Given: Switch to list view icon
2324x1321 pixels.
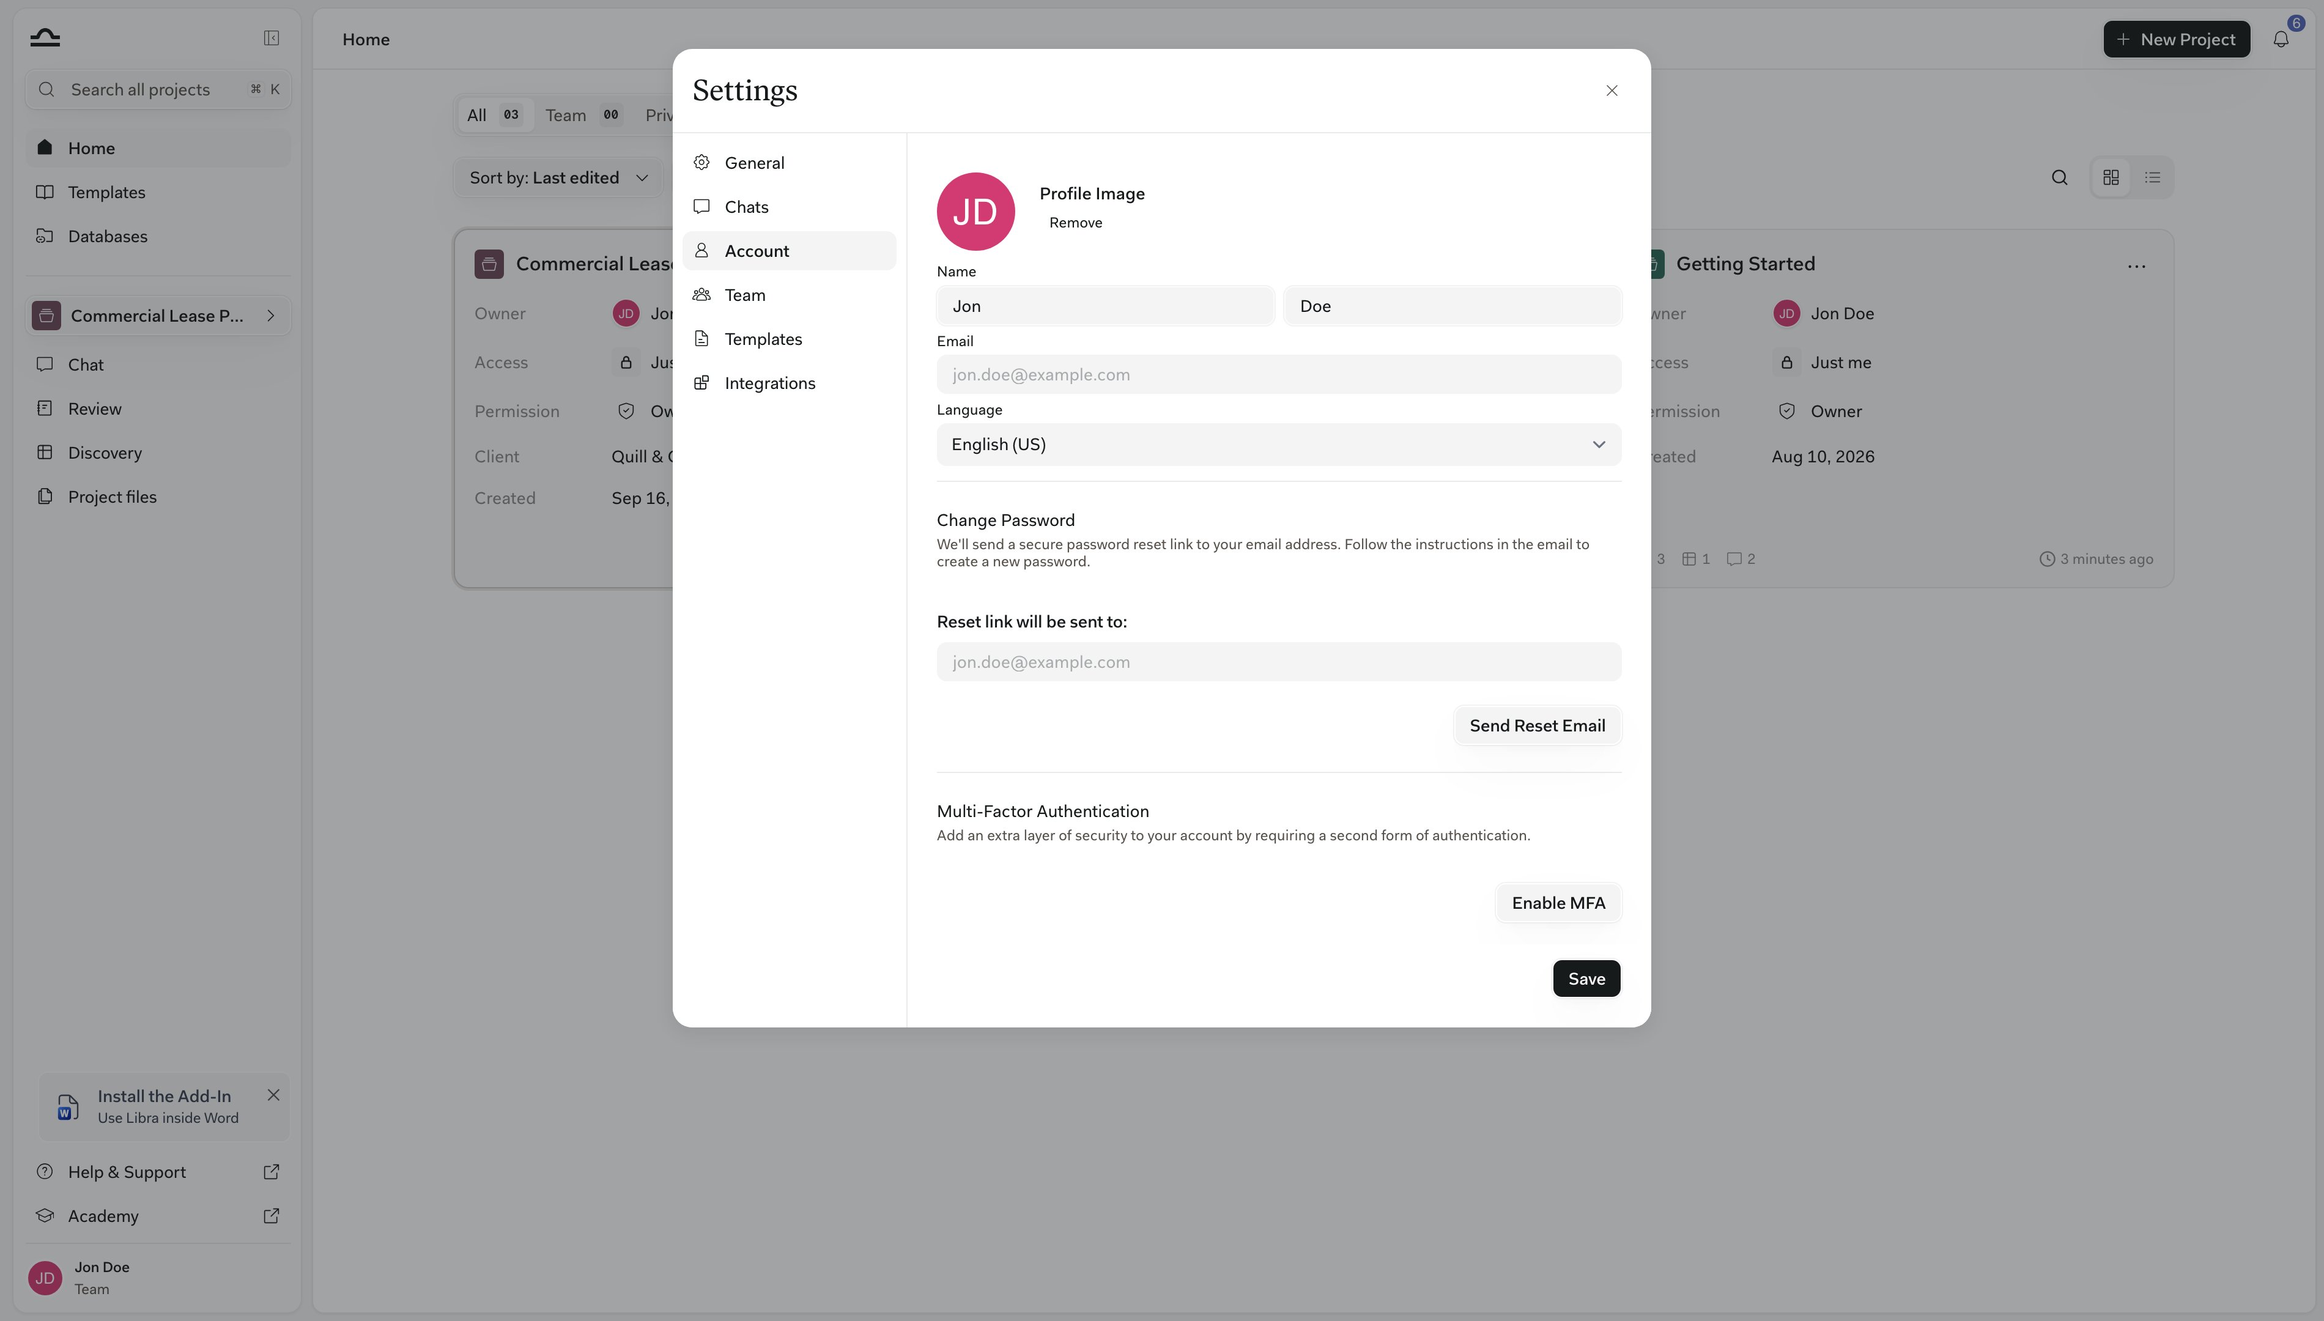Looking at the screenshot, I should coord(2153,178).
